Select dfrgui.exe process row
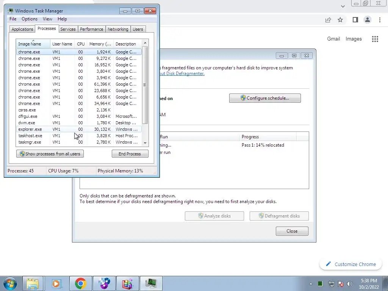Viewport: 388px width, 291px height. [x=79, y=116]
